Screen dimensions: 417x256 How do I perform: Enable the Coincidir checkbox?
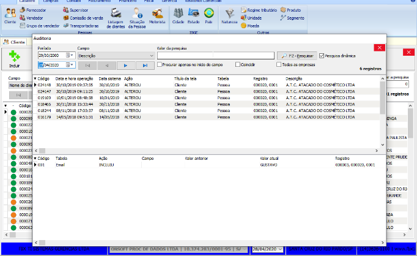tap(238, 64)
